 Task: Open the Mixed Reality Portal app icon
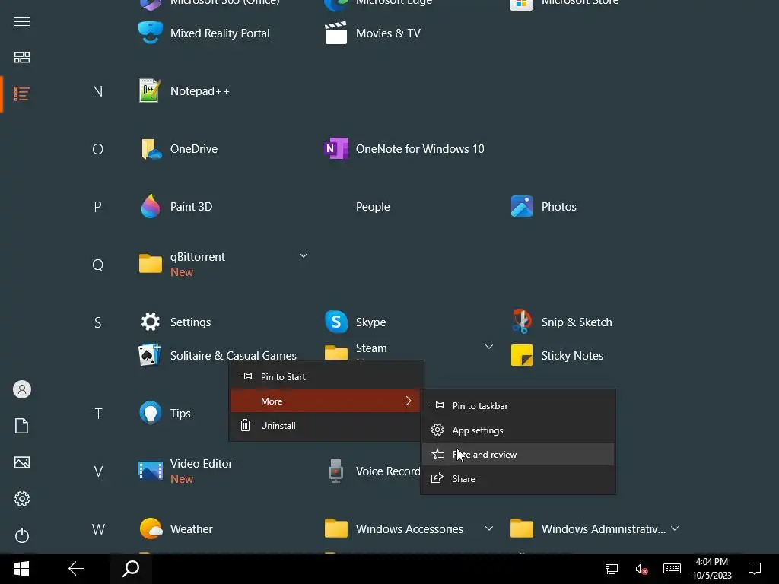coord(150,33)
